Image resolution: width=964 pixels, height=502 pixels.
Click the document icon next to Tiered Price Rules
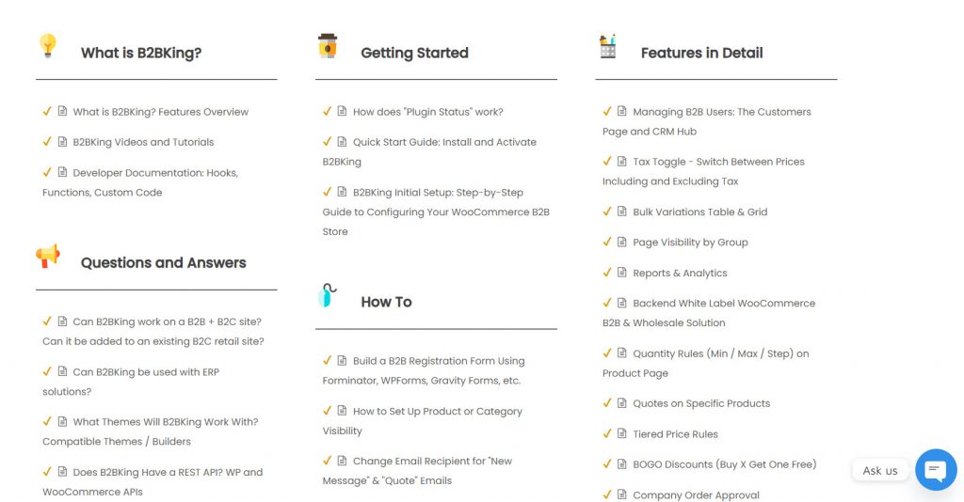622,433
